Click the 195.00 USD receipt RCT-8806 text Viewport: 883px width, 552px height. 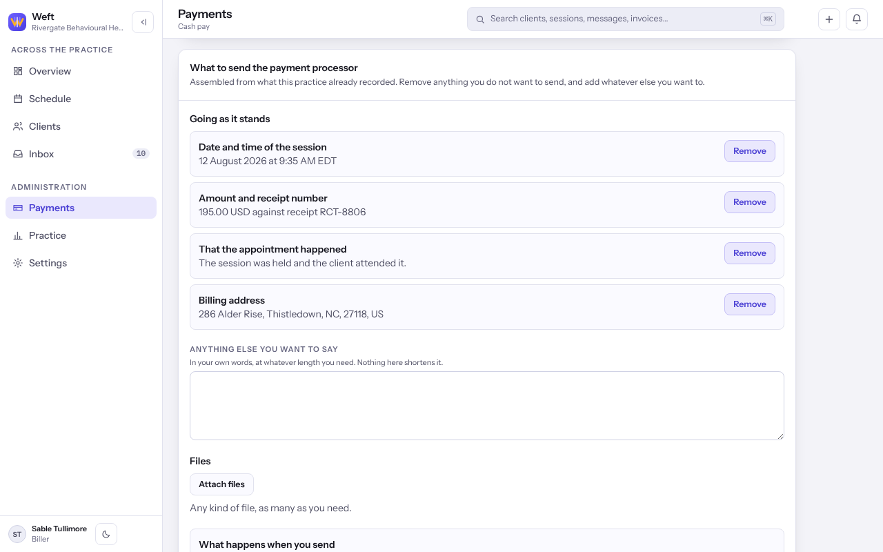[282, 212]
